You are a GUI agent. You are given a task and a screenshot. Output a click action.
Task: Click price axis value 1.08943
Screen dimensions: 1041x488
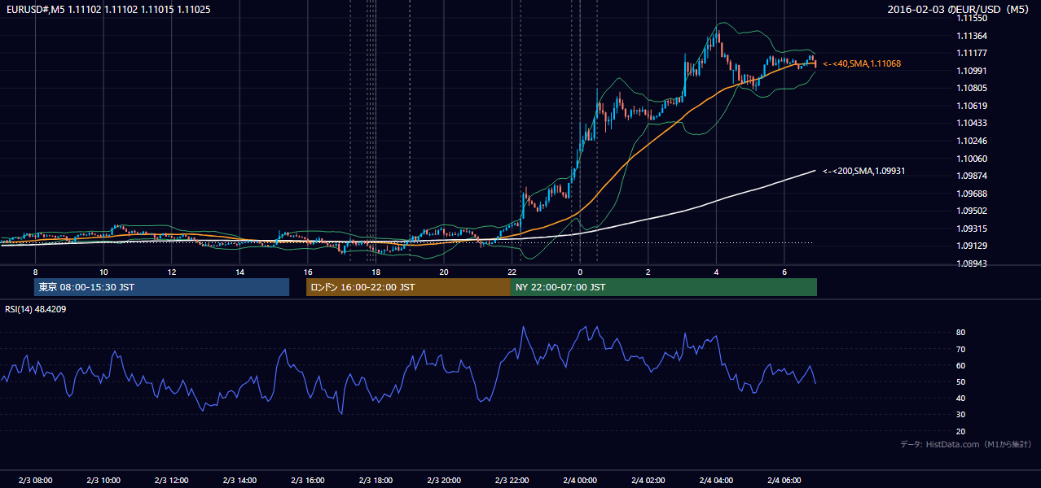[973, 264]
